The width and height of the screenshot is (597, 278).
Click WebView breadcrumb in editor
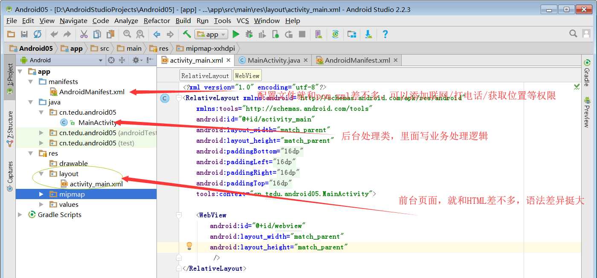[x=247, y=75]
